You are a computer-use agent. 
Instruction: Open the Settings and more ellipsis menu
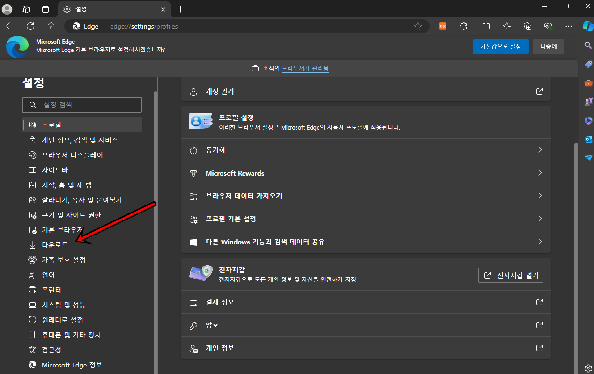569,26
